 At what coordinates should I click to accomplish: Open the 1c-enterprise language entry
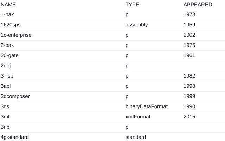16,35
